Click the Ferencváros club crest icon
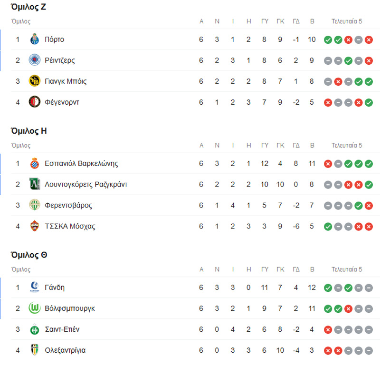 coord(34,205)
